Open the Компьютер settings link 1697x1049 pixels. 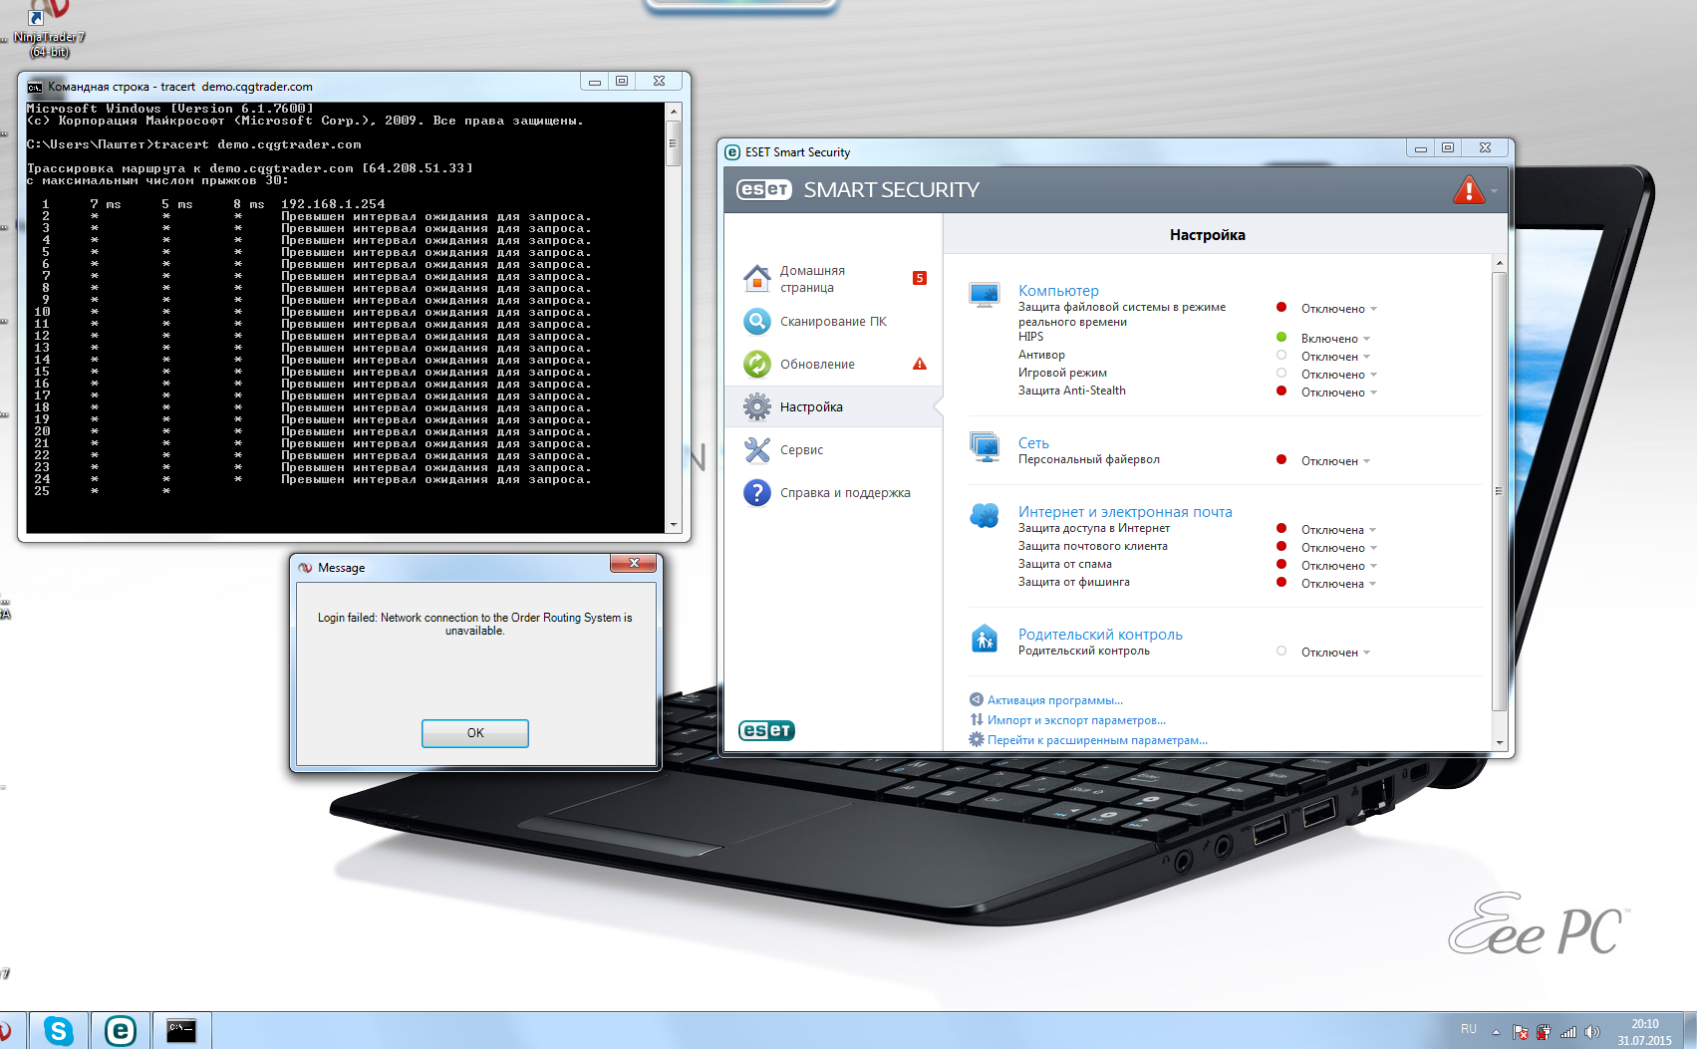(1058, 291)
